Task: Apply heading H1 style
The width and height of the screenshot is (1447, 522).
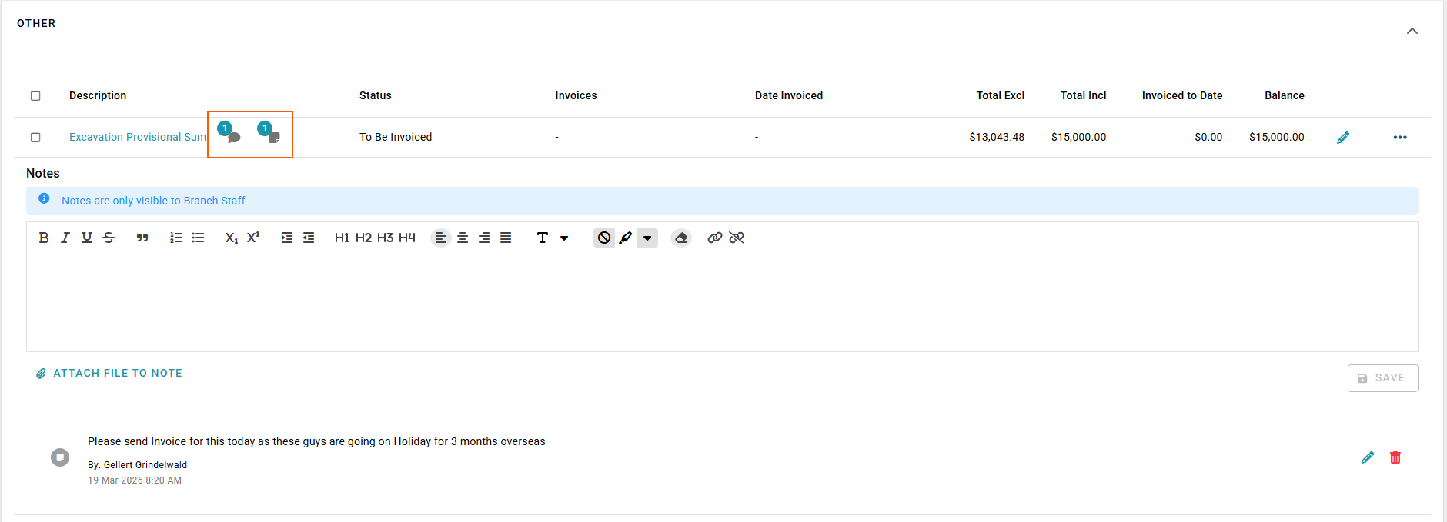Action: click(x=343, y=238)
